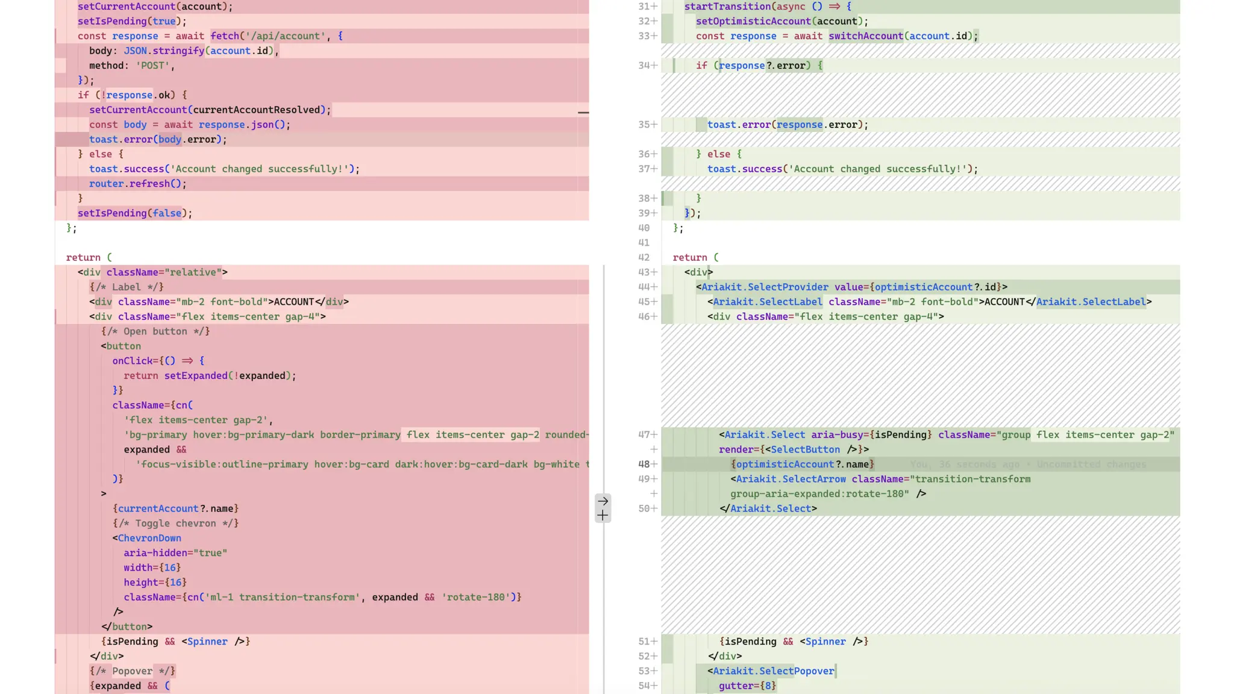This screenshot has width=1234, height=694.
Task: Click the plus marker beside line 54
Action: (x=654, y=686)
